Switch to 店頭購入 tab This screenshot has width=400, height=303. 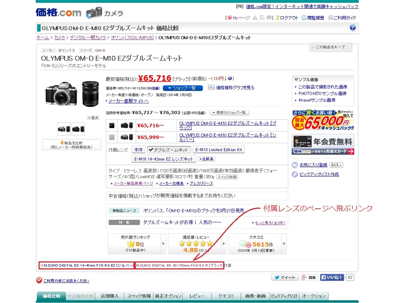point(110,296)
